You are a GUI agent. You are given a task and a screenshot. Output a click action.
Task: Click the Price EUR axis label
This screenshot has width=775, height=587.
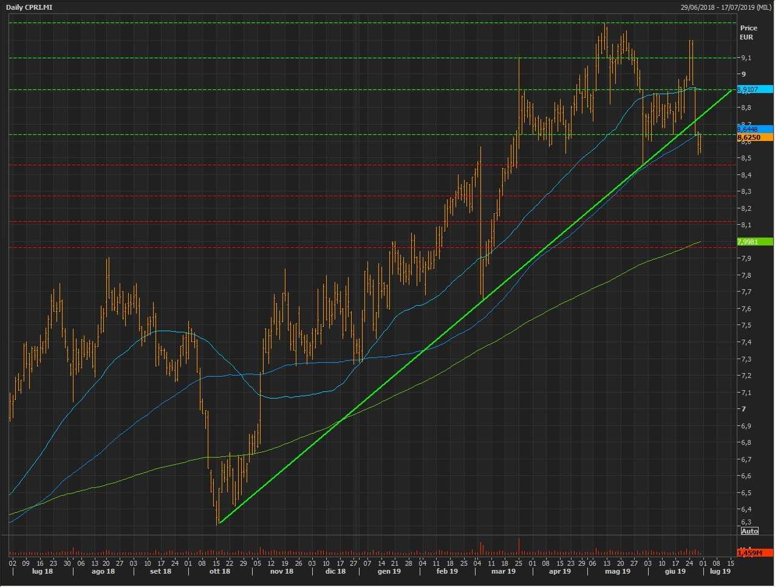[748, 32]
